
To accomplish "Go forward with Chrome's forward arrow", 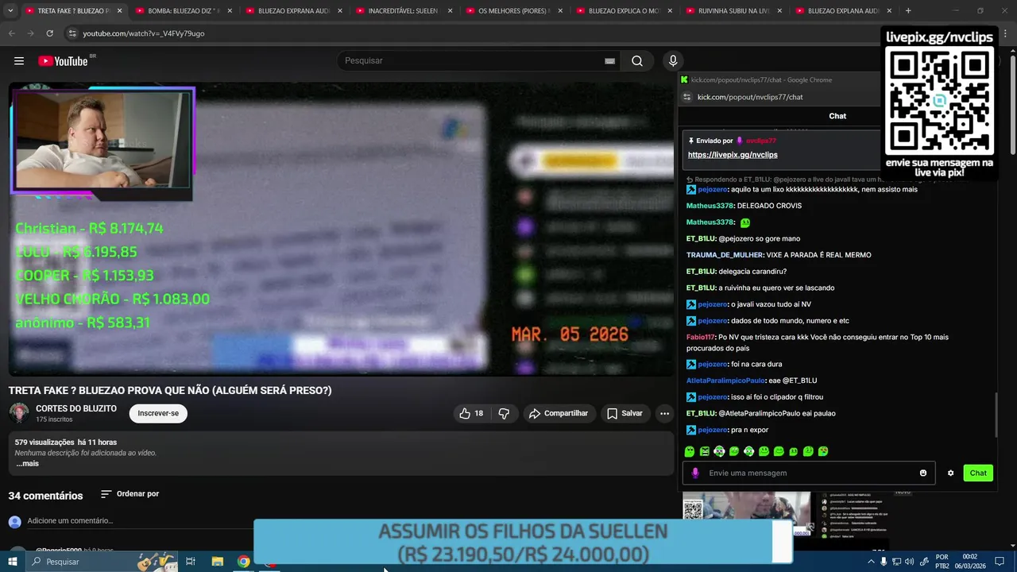I will (30, 33).
